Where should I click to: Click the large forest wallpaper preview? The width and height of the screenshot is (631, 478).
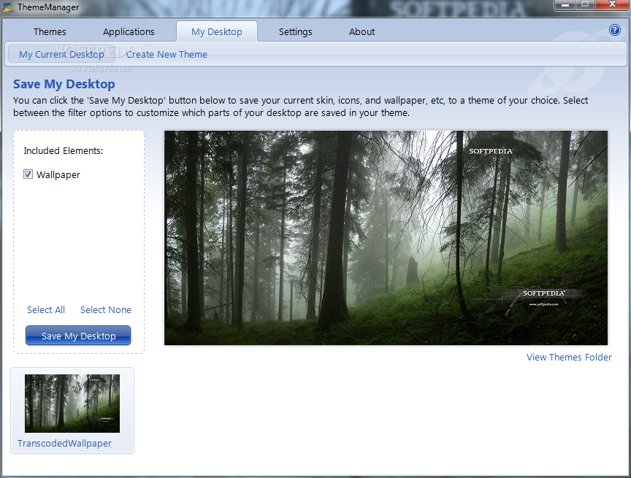386,238
